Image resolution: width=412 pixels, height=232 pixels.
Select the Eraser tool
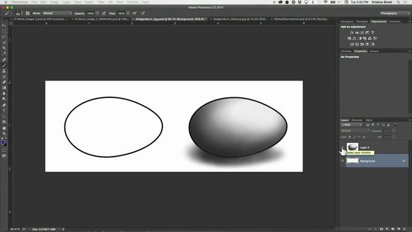point(4,82)
